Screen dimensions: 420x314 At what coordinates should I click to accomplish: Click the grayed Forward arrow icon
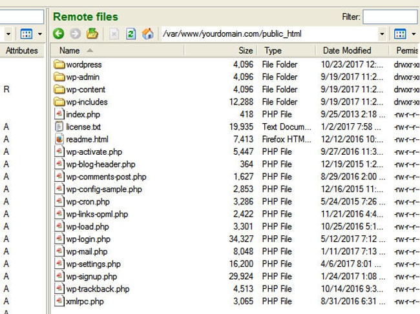point(75,34)
